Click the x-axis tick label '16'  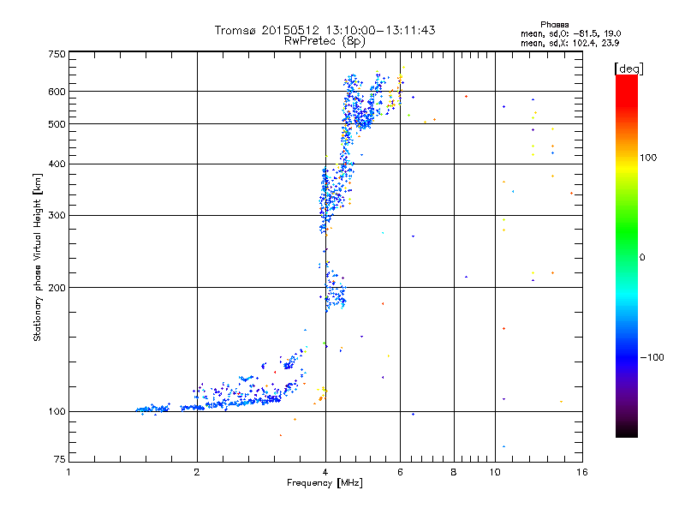pos(582,472)
